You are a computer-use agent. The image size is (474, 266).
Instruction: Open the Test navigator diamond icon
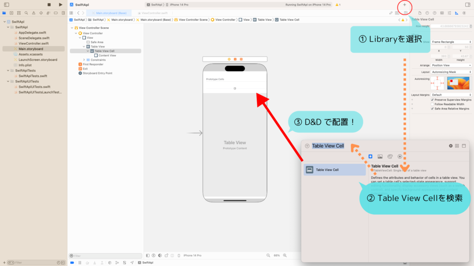41,13
